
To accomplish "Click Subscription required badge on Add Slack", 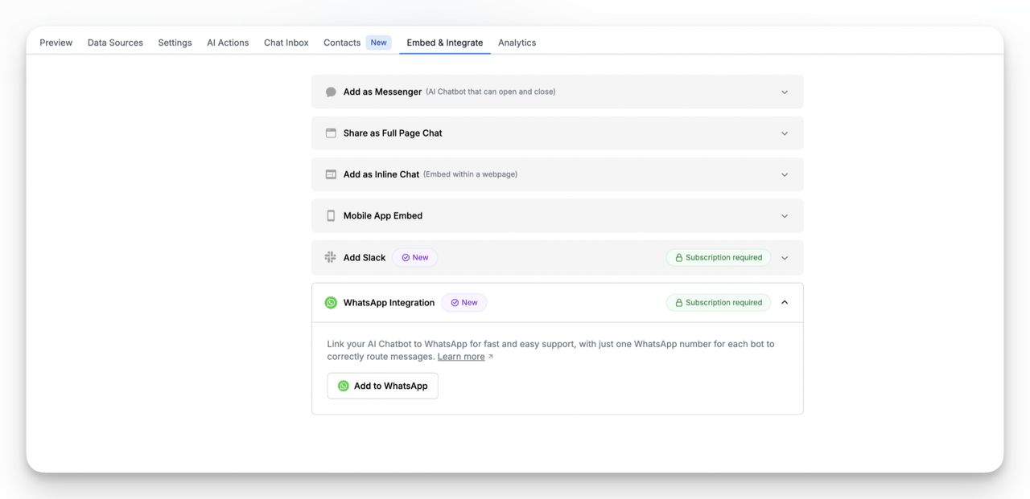I will pyautogui.click(x=718, y=258).
